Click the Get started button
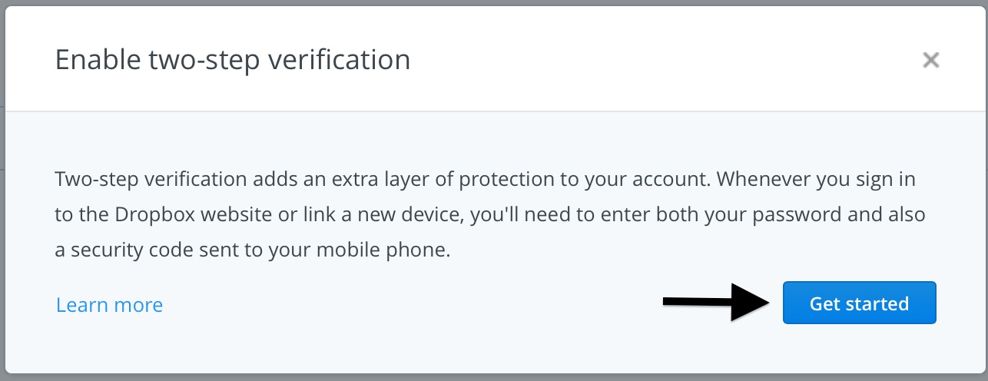Image resolution: width=988 pixels, height=381 pixels. (x=859, y=303)
